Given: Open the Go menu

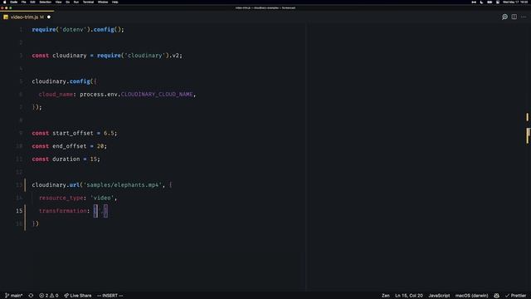Looking at the screenshot, I should [x=68, y=2].
